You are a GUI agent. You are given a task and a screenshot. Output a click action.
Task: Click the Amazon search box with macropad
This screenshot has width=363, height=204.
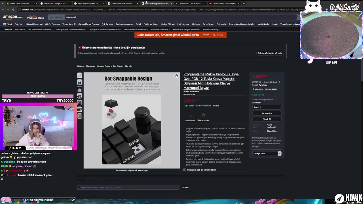181,17
